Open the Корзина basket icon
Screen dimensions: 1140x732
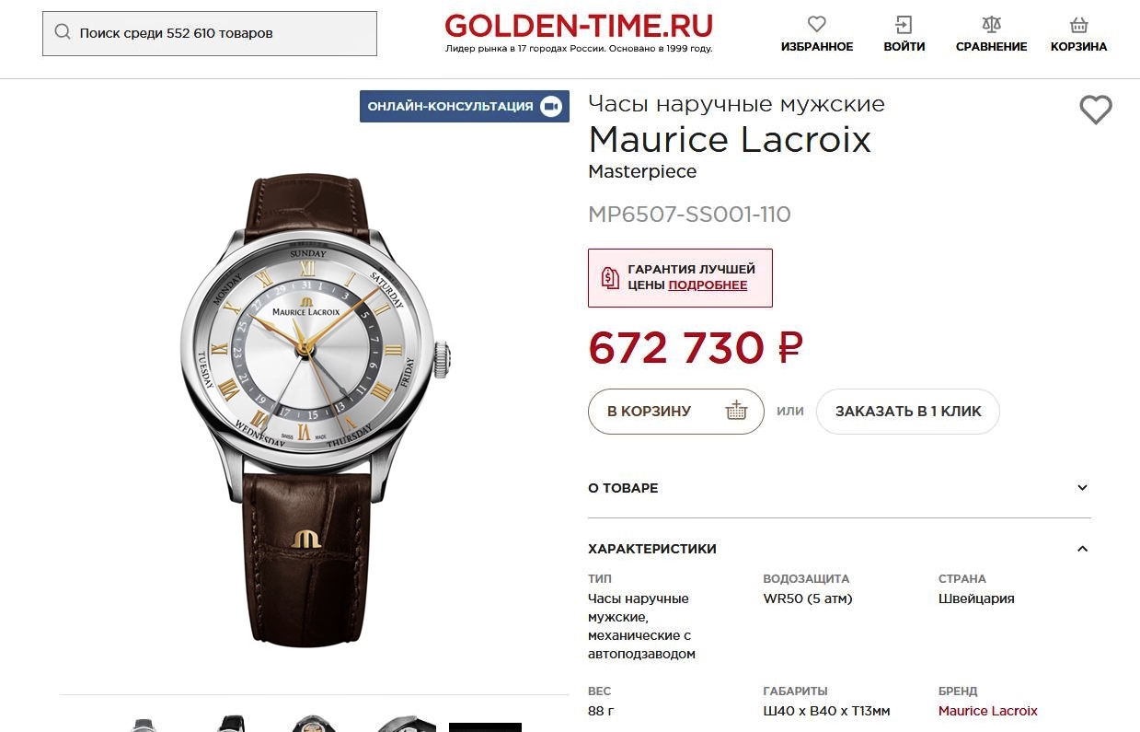coord(1079,25)
